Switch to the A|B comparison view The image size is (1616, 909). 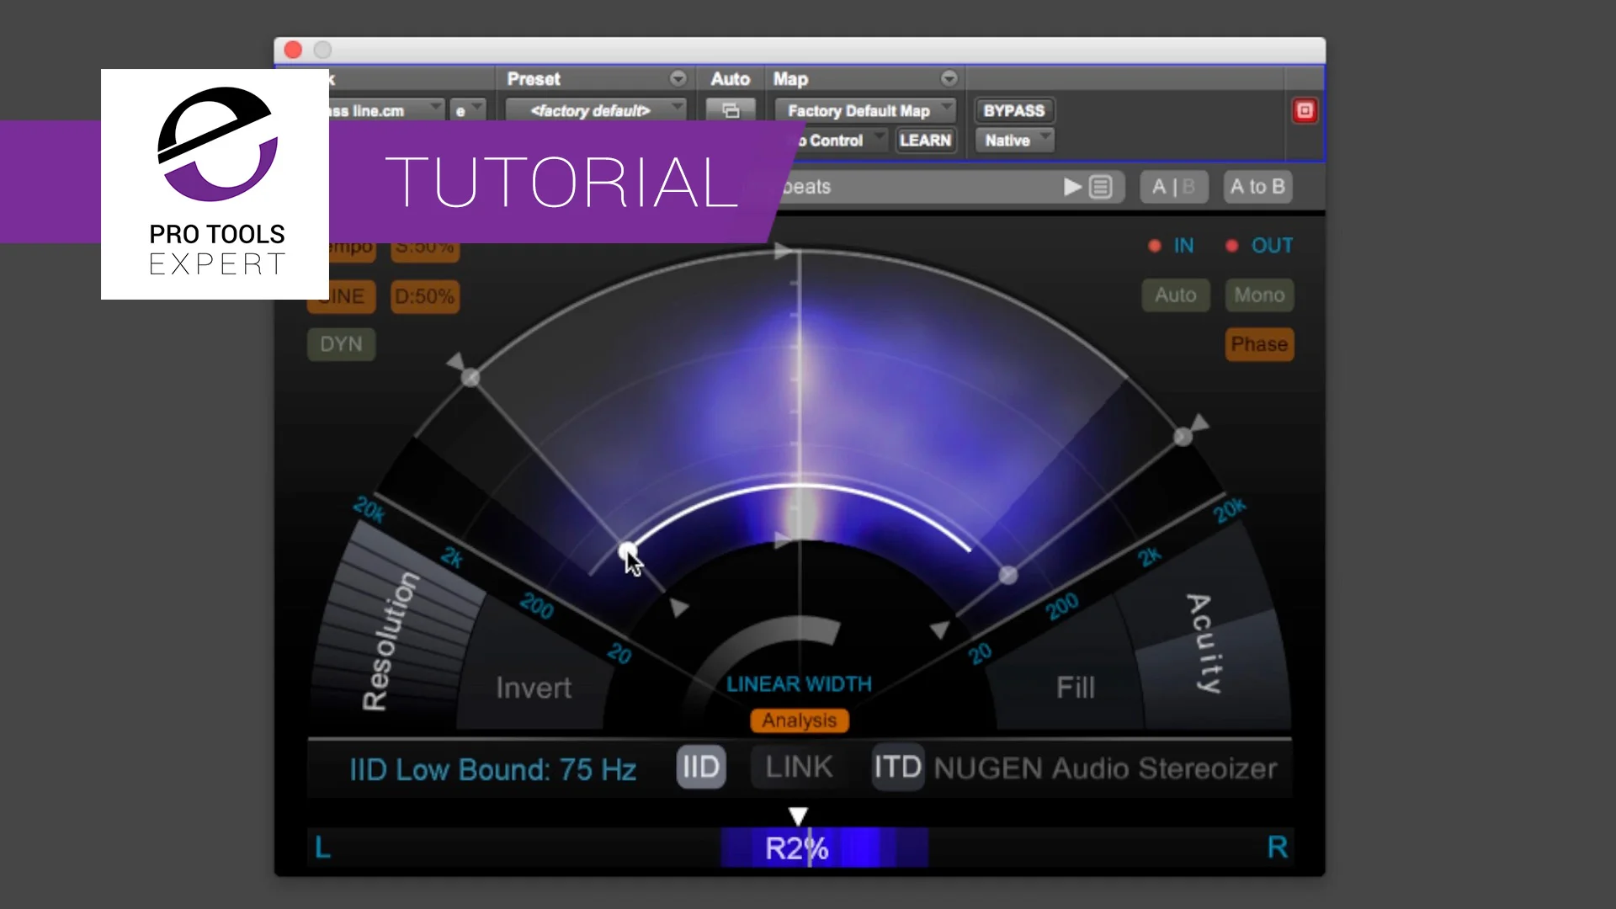(x=1173, y=187)
